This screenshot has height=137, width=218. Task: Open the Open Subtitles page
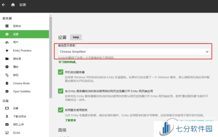click(24, 91)
